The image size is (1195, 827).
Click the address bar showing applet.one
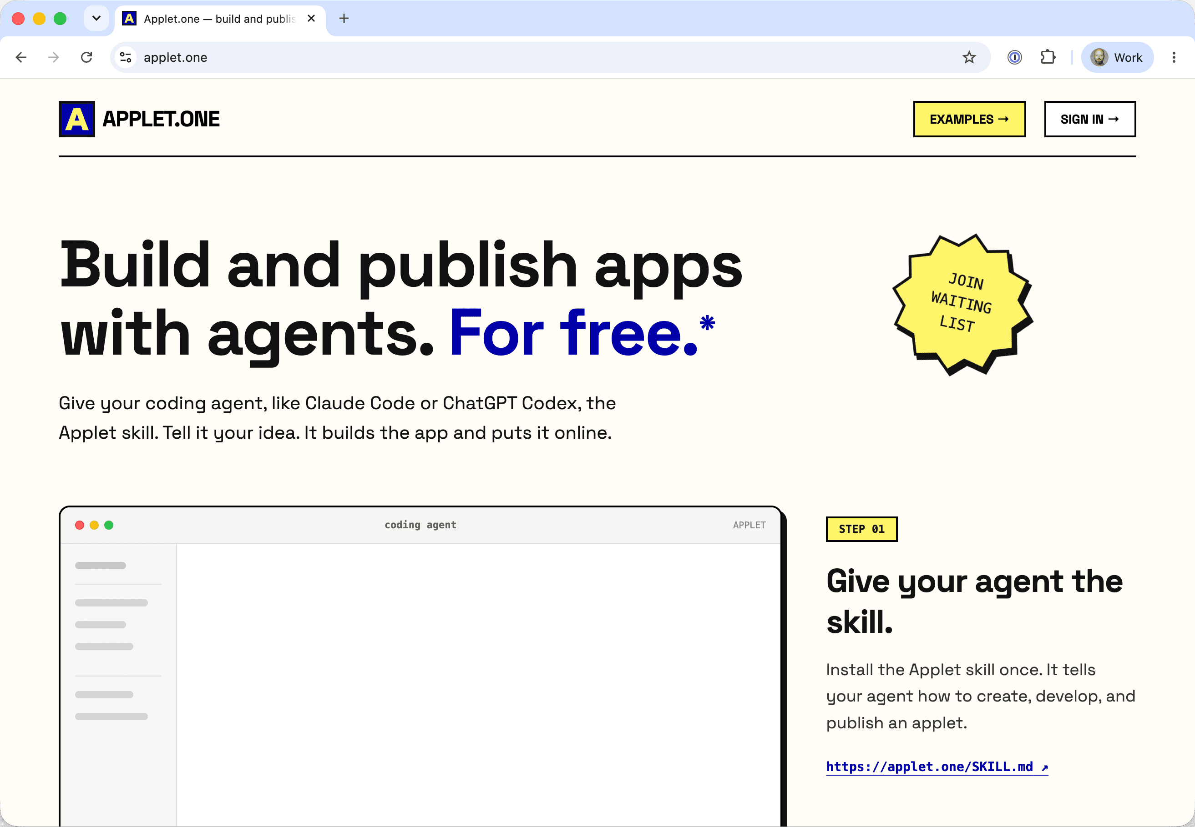tap(550, 58)
